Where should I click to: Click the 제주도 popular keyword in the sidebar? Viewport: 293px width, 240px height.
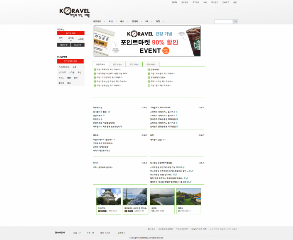(61, 78)
